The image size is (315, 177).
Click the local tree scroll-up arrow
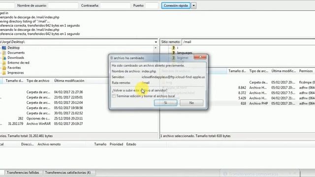(x=156, y=48)
